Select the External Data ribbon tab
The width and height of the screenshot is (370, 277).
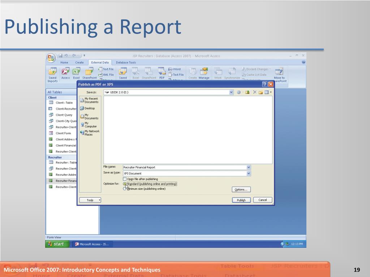100,62
